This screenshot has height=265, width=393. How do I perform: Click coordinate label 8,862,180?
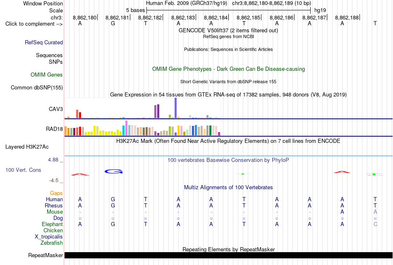coord(85,17)
